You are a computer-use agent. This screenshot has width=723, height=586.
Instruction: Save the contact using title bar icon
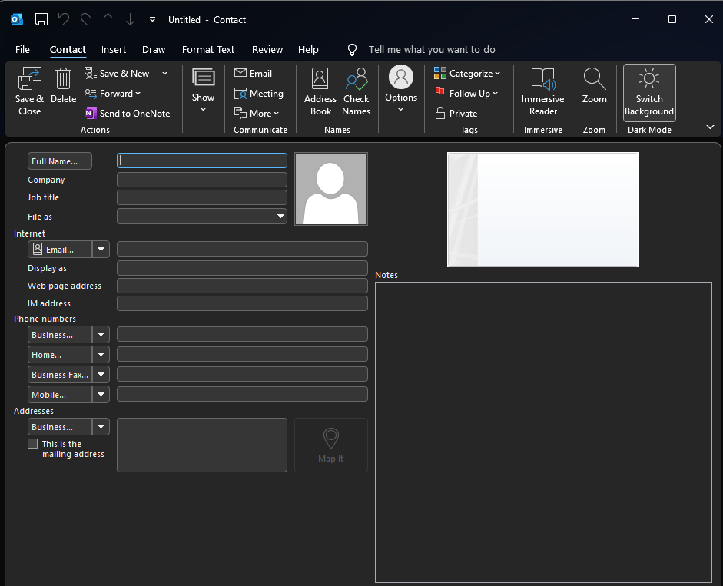[x=41, y=19]
